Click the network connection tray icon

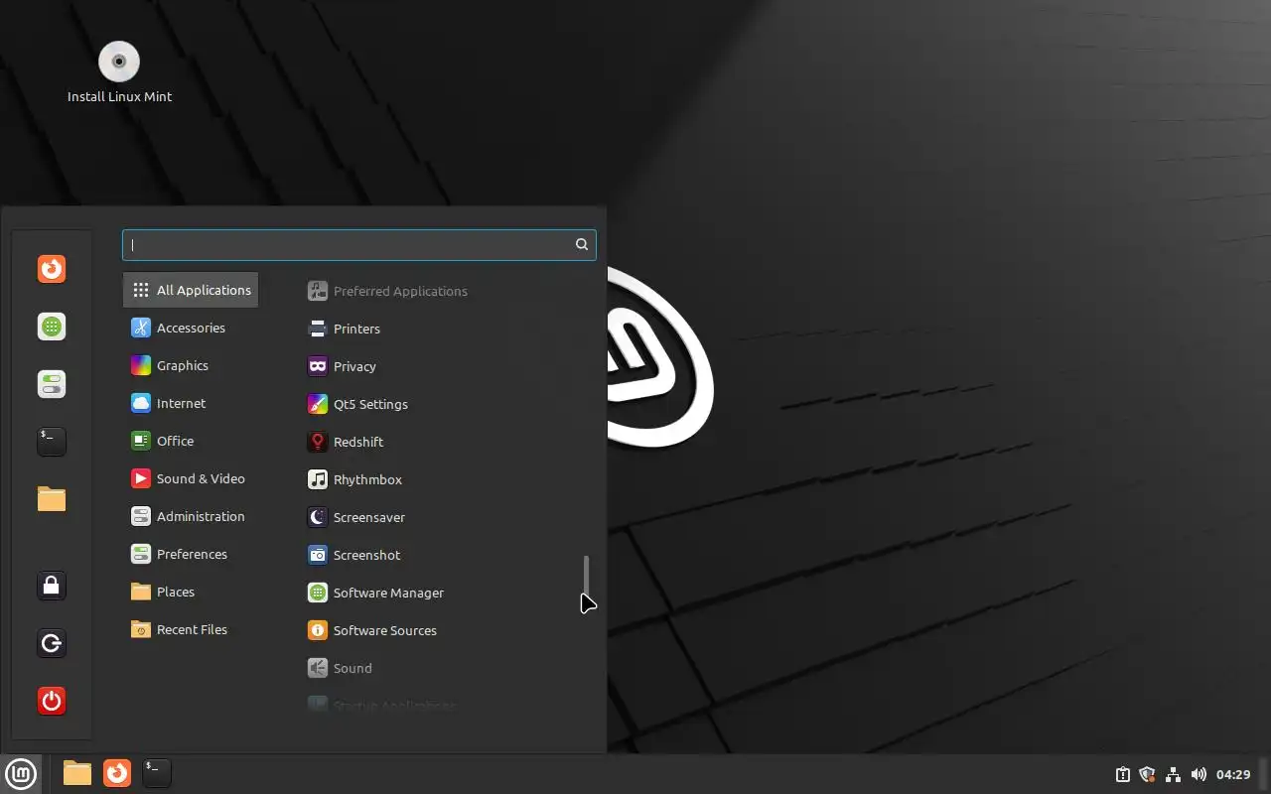1173,774
